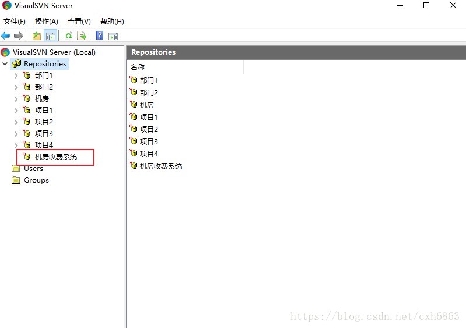Click the Groups folder icon
This screenshot has width=466, height=328.
point(16,180)
